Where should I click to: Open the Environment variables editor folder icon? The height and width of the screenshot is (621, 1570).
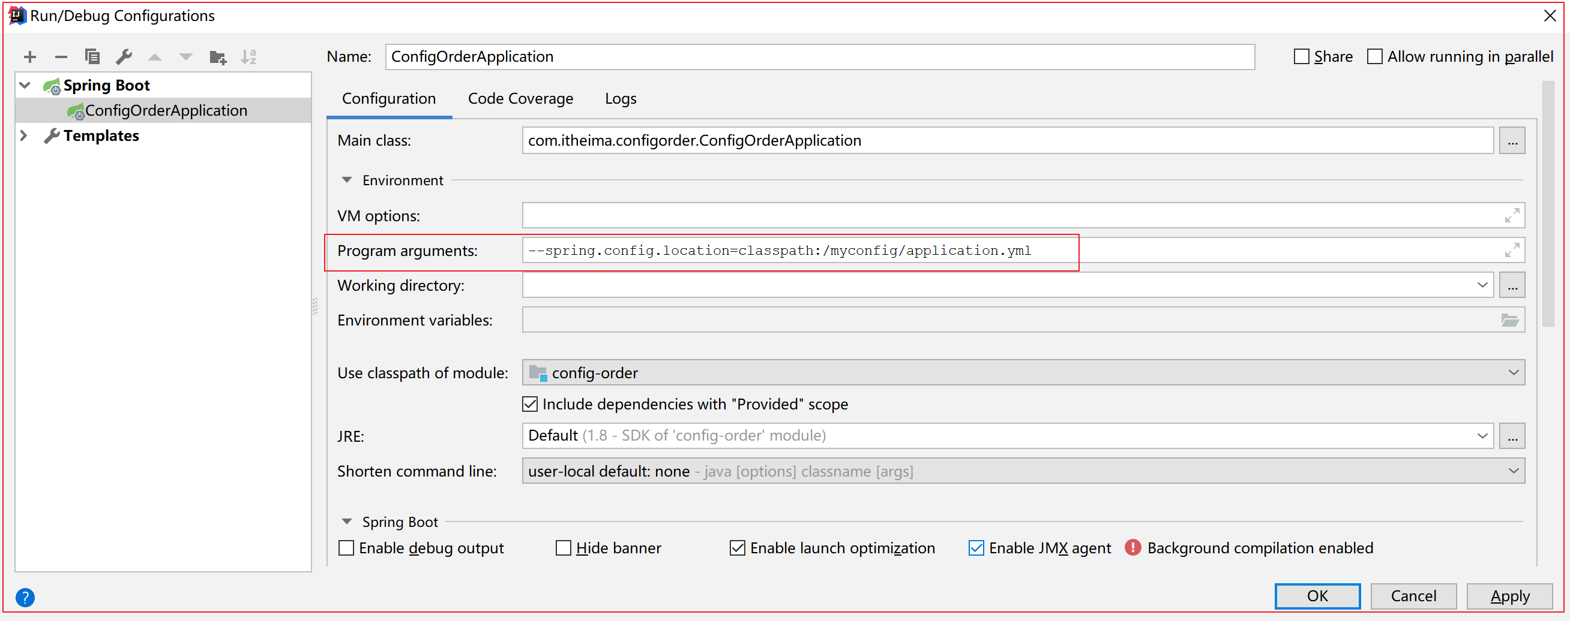1509,320
